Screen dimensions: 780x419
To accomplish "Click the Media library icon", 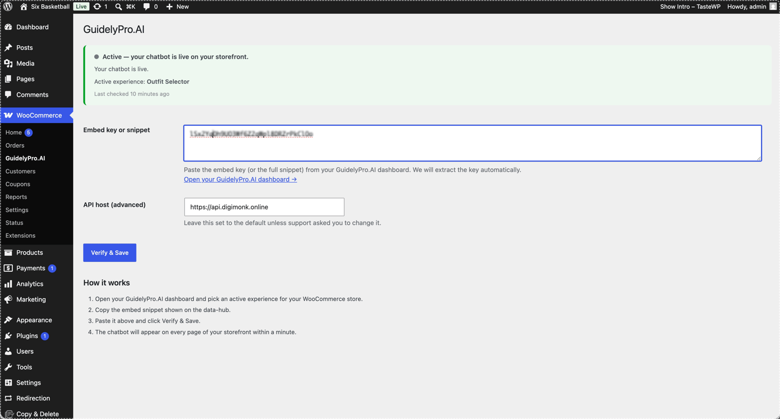I will coord(8,64).
